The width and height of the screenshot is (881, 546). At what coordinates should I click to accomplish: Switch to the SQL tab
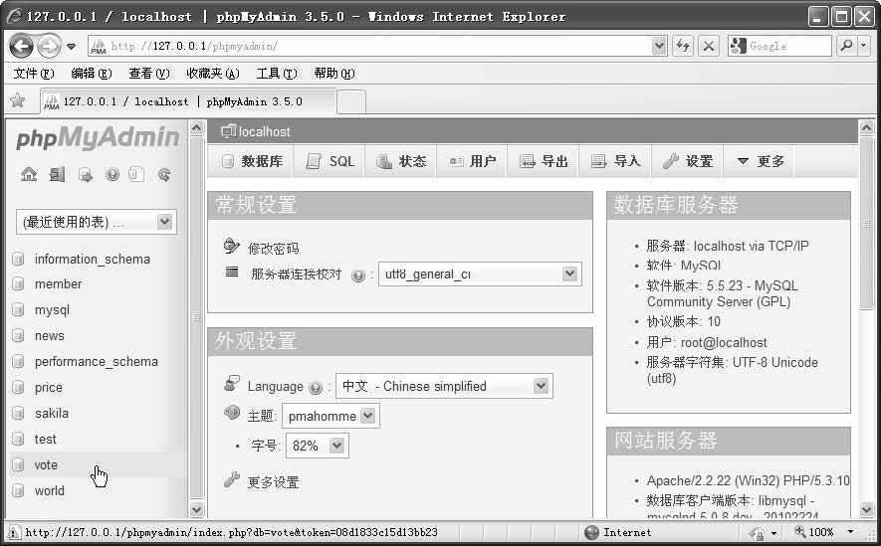pos(330,161)
